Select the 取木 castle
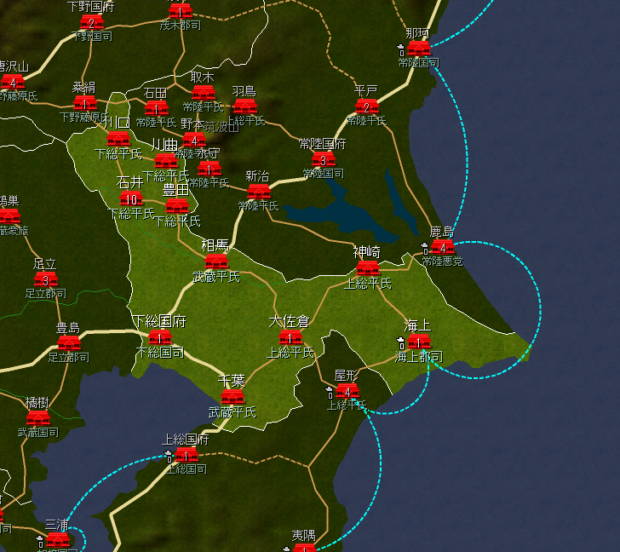 [x=204, y=94]
